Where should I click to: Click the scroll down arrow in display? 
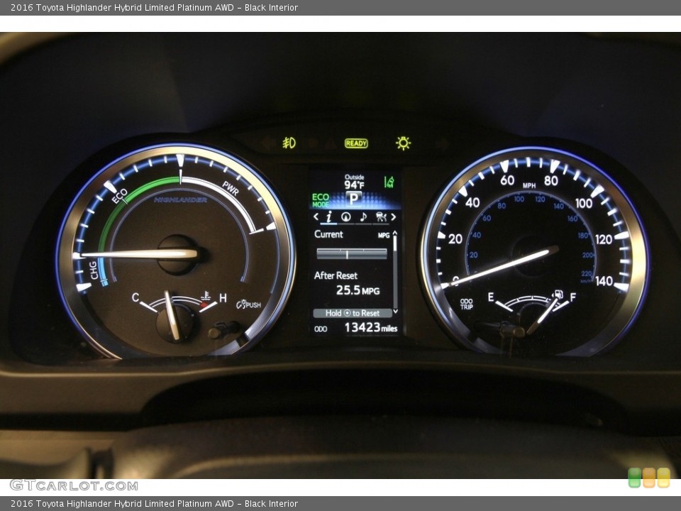pyautogui.click(x=395, y=311)
